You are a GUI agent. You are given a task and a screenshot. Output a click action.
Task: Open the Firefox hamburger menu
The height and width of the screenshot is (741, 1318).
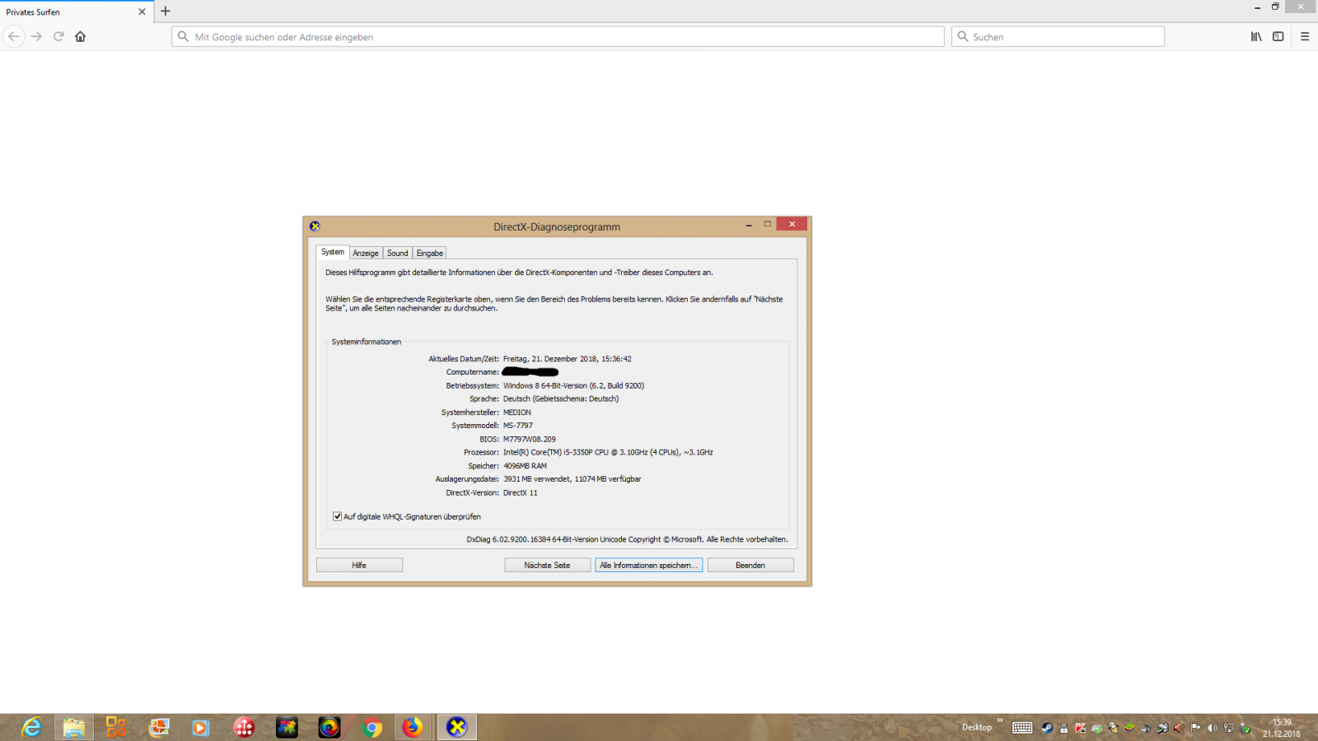1305,36
